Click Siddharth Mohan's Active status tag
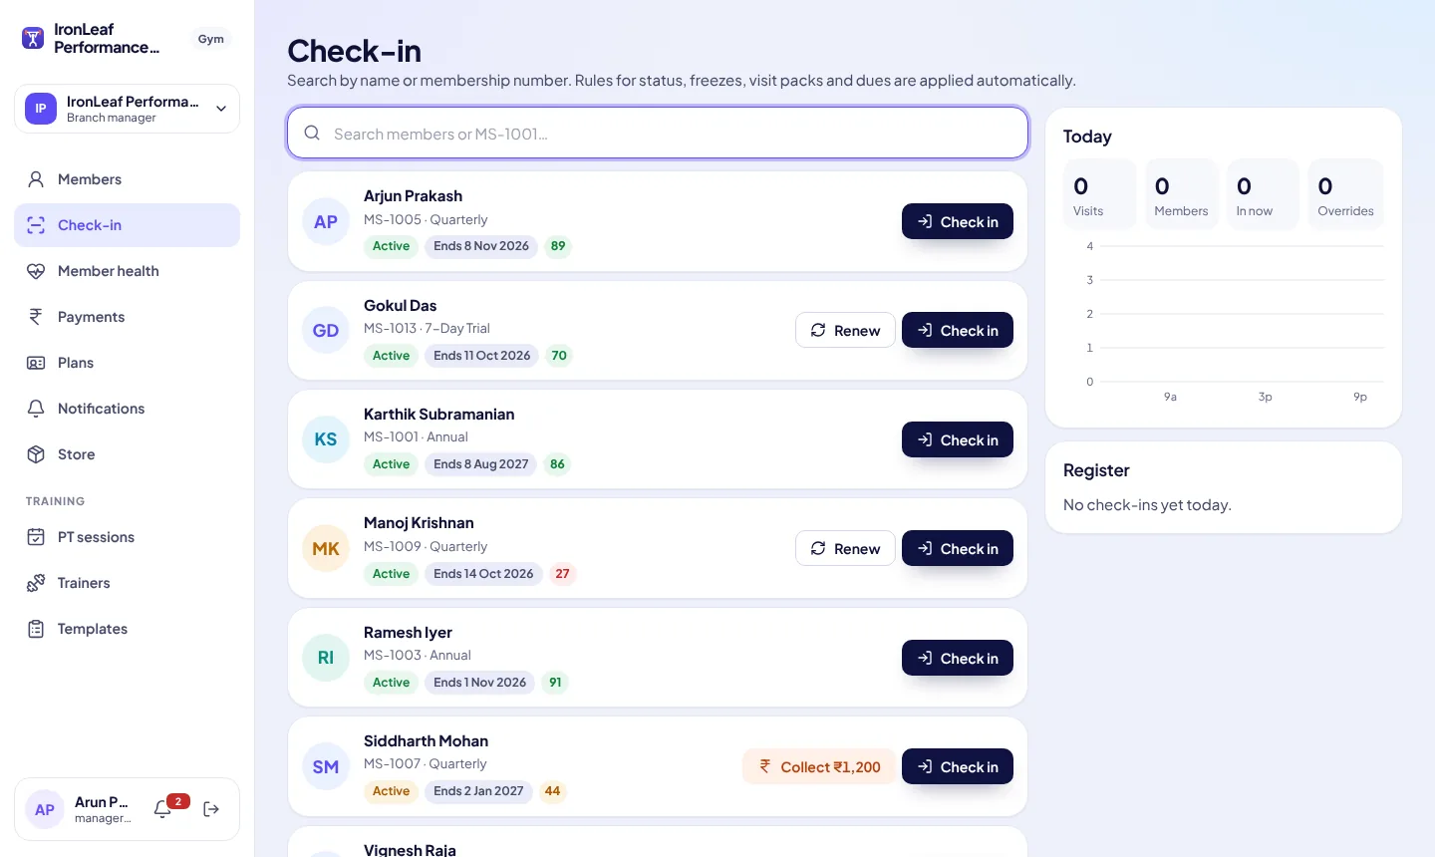The height and width of the screenshot is (857, 1435). click(x=391, y=791)
